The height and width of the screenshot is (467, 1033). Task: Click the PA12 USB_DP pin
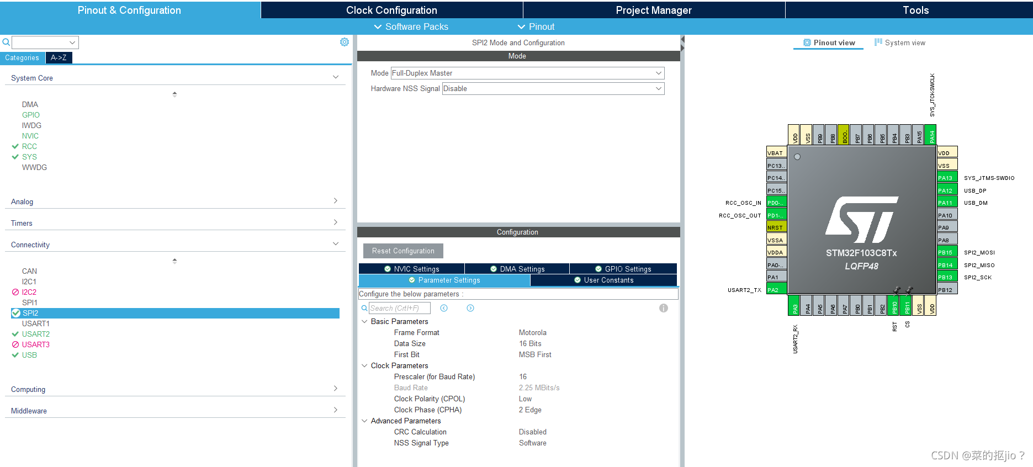coord(947,190)
